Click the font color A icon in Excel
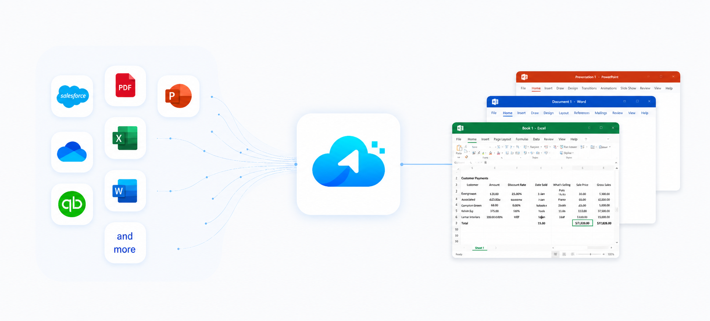 coord(498,153)
